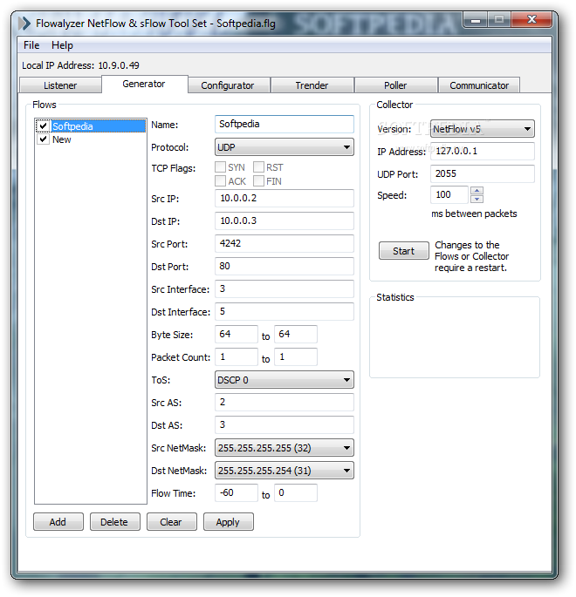This screenshot has height=597, width=576.
Task: Click the Packet Count maximum field
Action: coord(296,356)
